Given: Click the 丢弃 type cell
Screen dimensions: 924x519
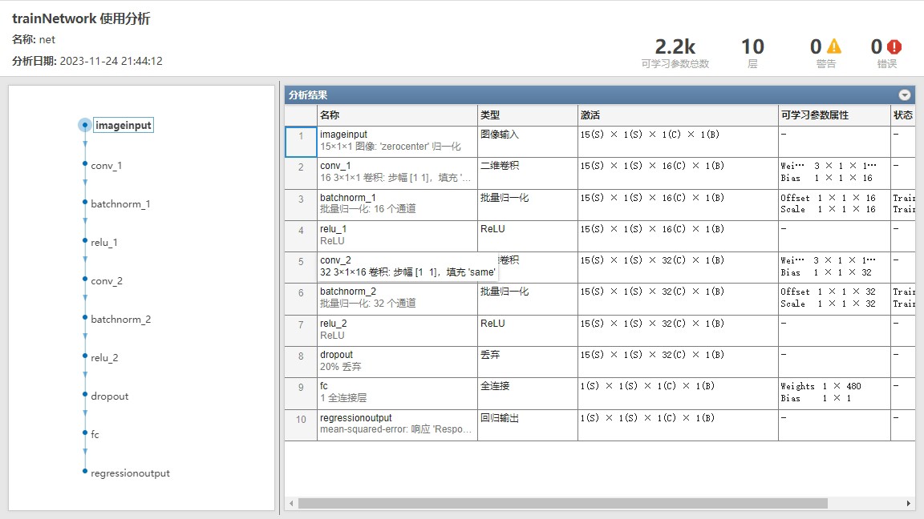Looking at the screenshot, I should click(x=528, y=361).
